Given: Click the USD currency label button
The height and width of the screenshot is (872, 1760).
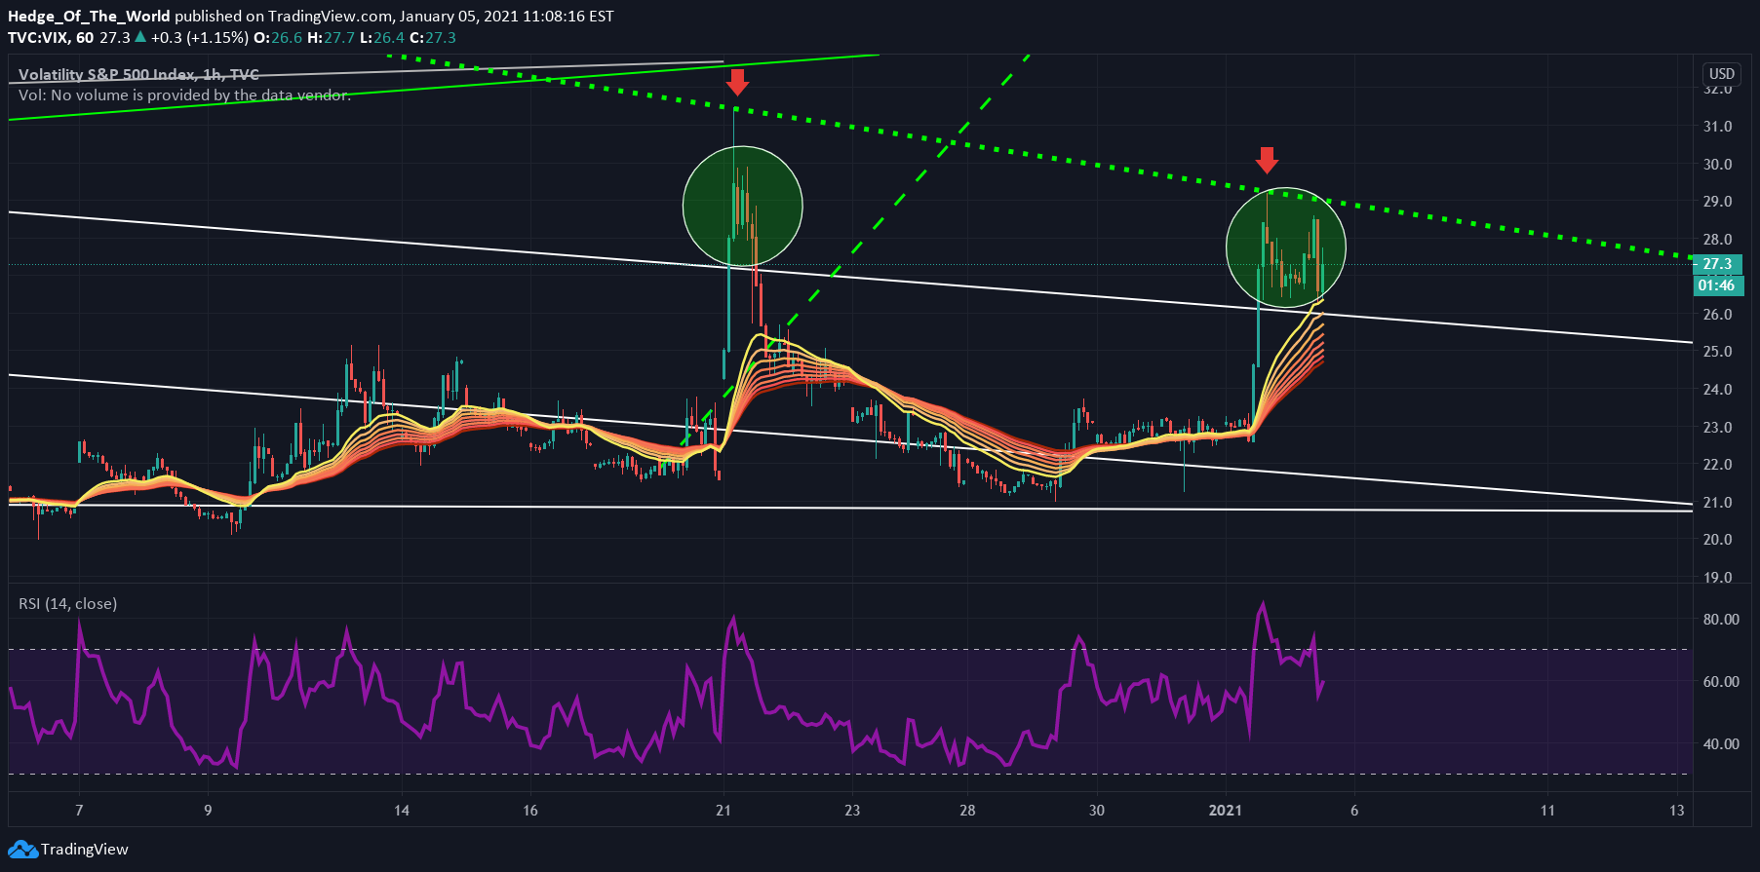Looking at the screenshot, I should pyautogui.click(x=1722, y=74).
